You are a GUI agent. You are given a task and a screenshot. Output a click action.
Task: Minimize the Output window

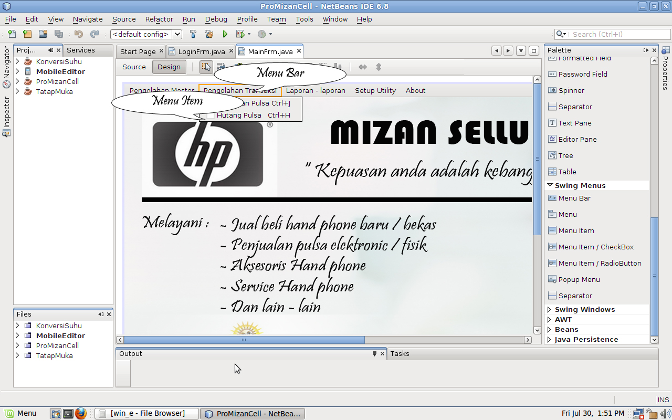click(374, 353)
